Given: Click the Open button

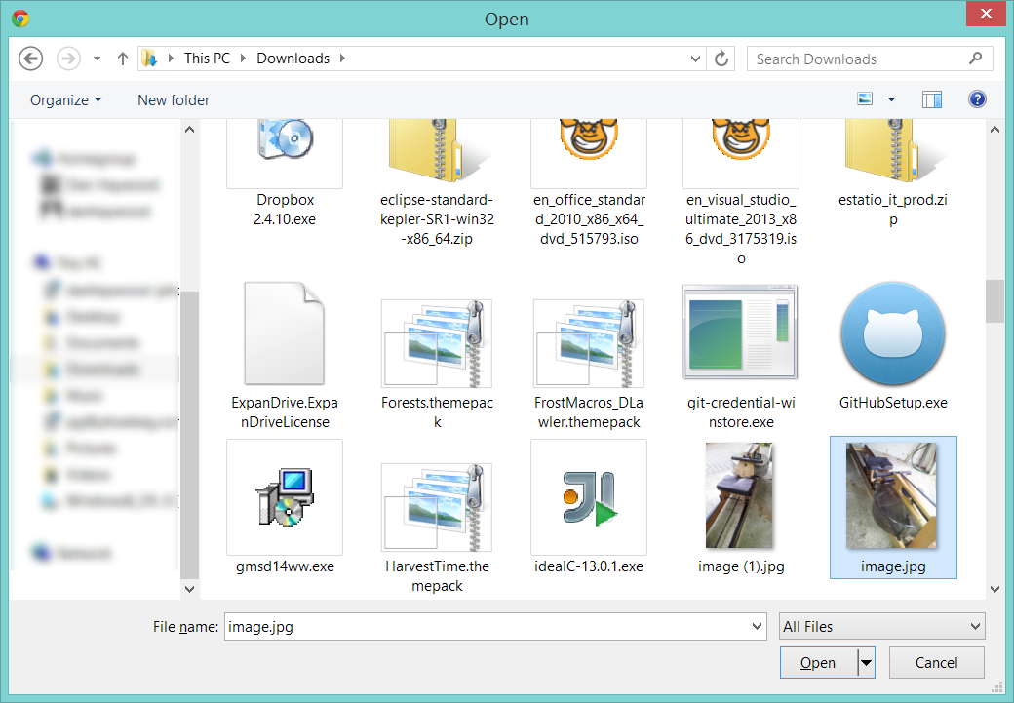Looking at the screenshot, I should pos(818,663).
